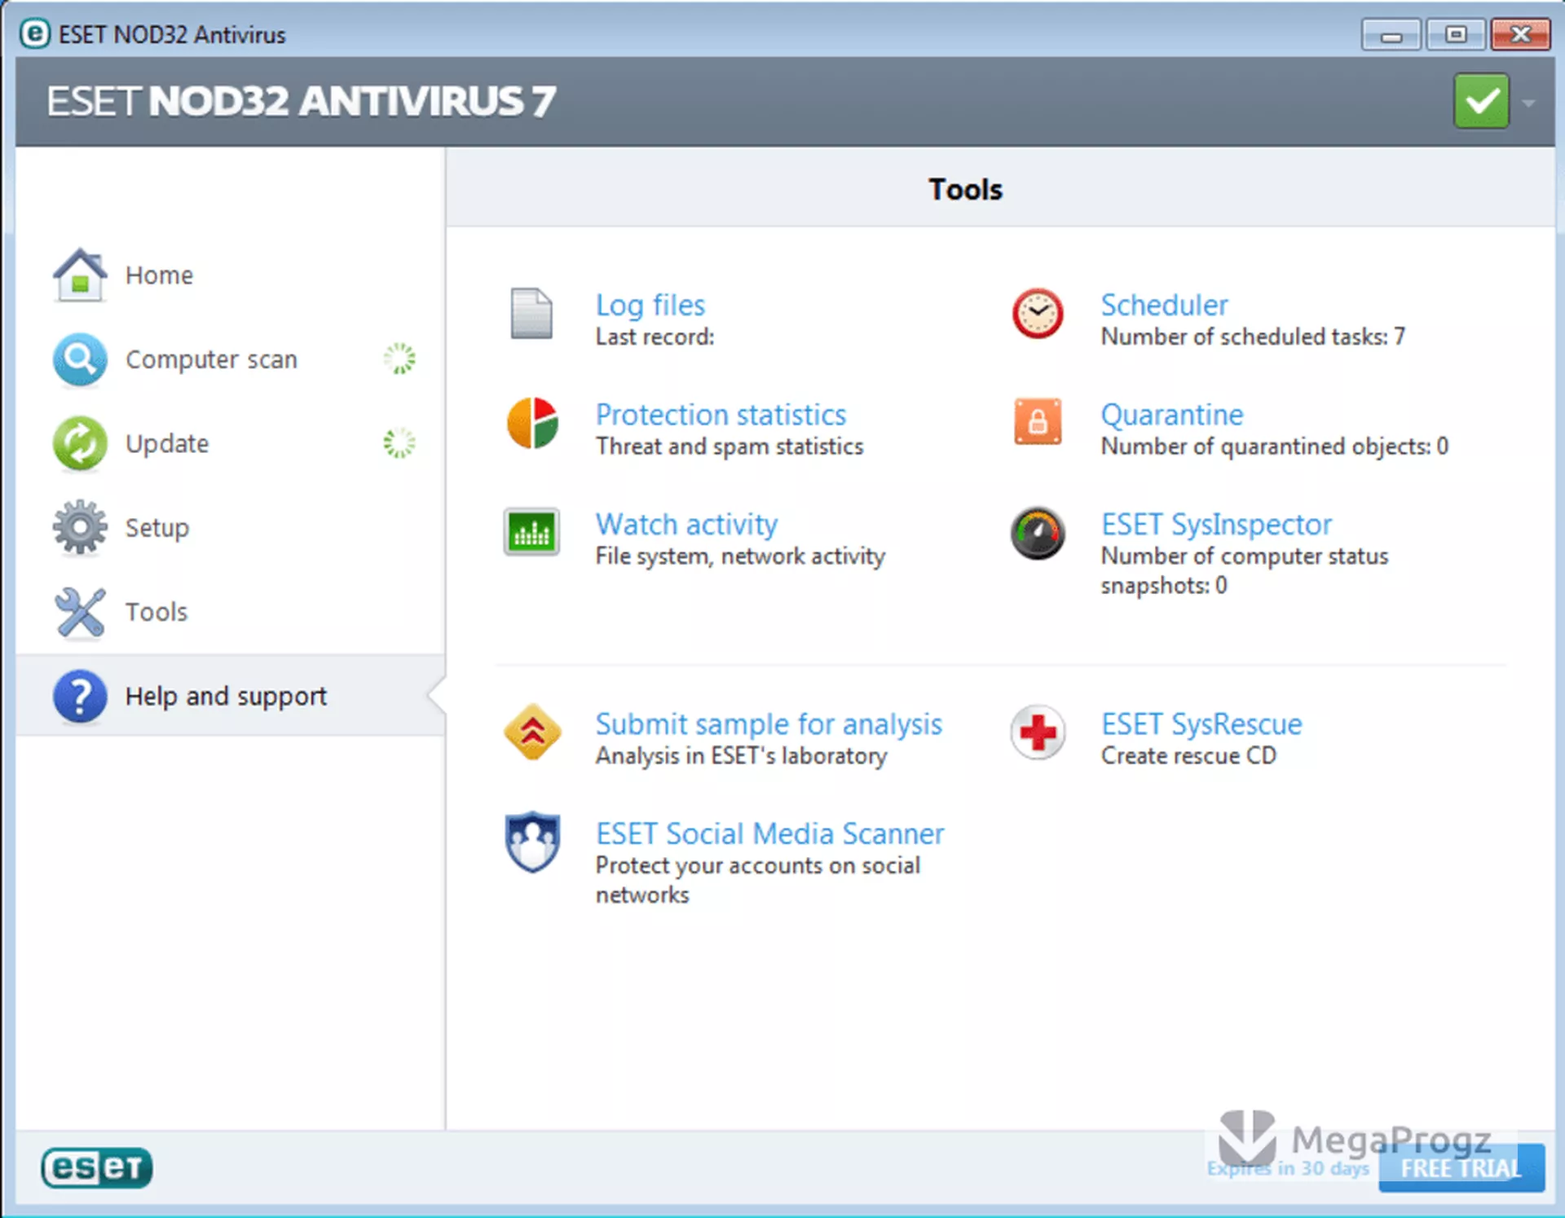
Task: Click 'Create rescue CD' text
Action: (x=1188, y=756)
